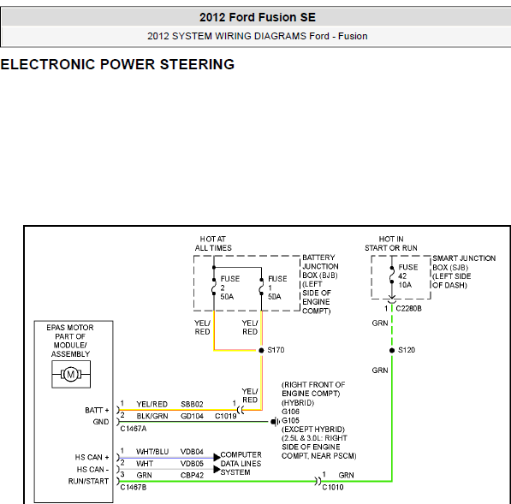Click the C1019 connector symbol on yellow wire

(241, 410)
